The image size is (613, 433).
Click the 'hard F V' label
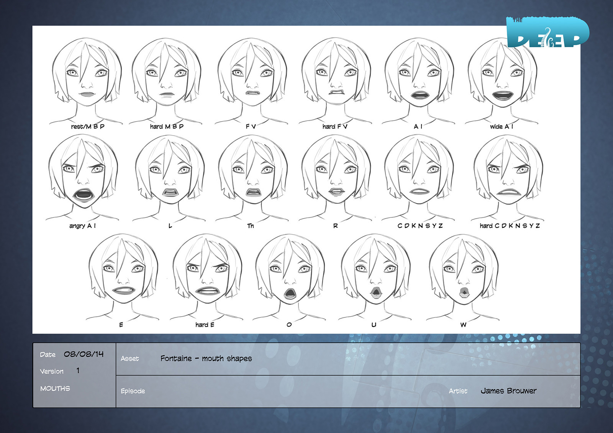pyautogui.click(x=335, y=126)
